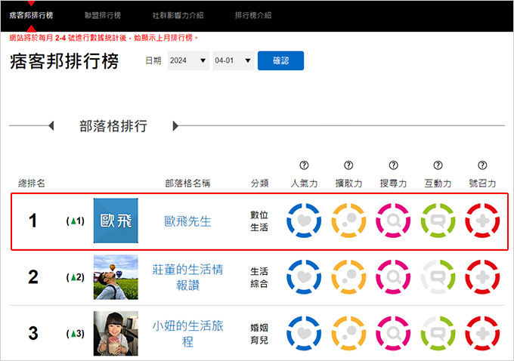The width and height of the screenshot is (514, 361).
Task: Click the 部落格名稱 column header
Action: coord(187,183)
